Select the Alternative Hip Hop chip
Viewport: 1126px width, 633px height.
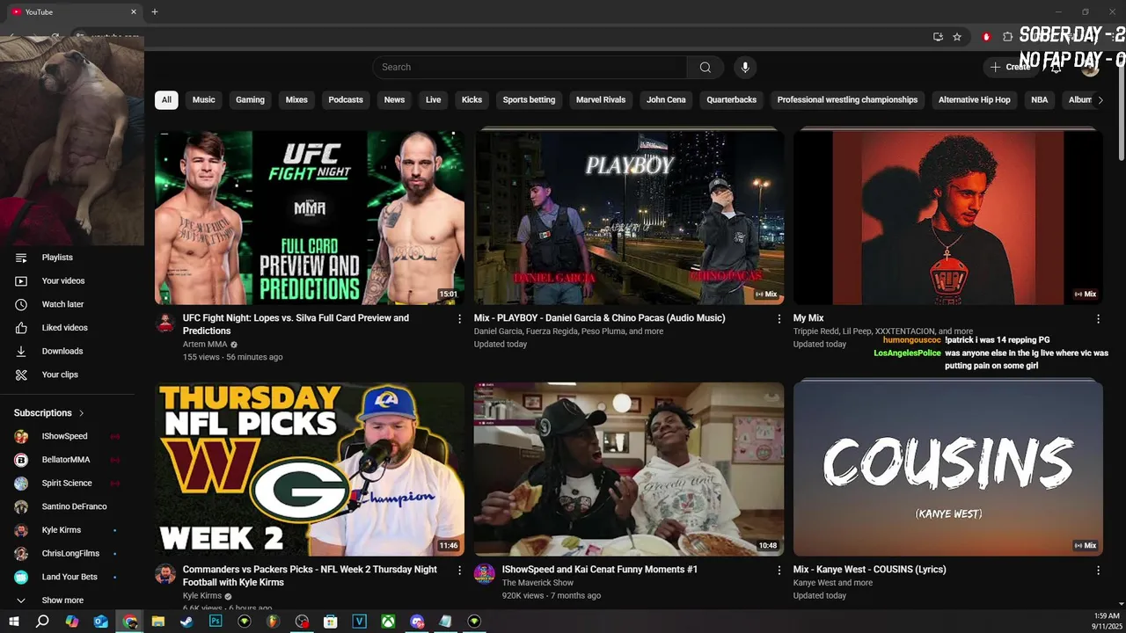click(975, 100)
